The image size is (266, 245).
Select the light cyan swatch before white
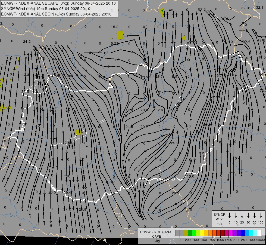(255, 233)
